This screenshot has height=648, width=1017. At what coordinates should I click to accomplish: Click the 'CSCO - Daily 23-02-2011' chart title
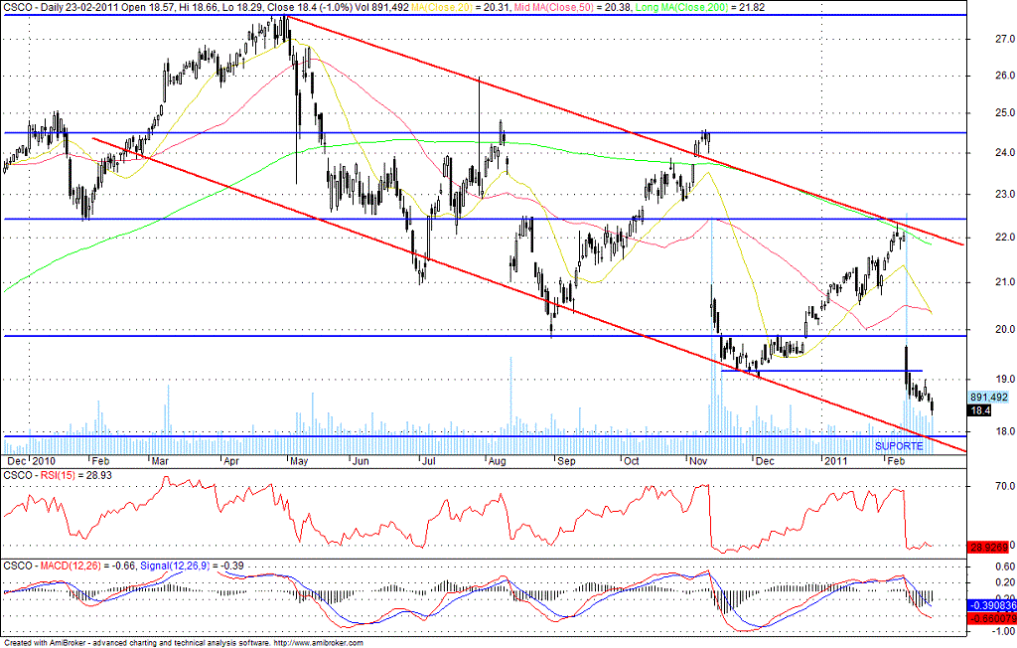pyautogui.click(x=59, y=7)
